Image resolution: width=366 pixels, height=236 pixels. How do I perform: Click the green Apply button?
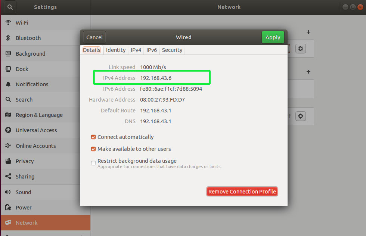click(273, 37)
